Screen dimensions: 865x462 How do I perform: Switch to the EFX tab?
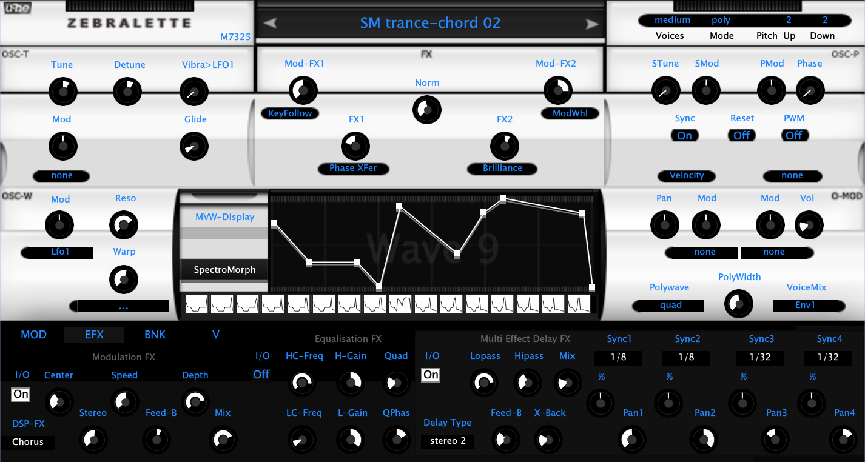coord(94,335)
